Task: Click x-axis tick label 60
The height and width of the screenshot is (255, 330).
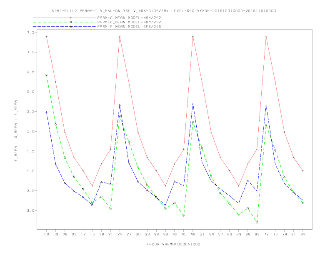Action: click(230, 234)
